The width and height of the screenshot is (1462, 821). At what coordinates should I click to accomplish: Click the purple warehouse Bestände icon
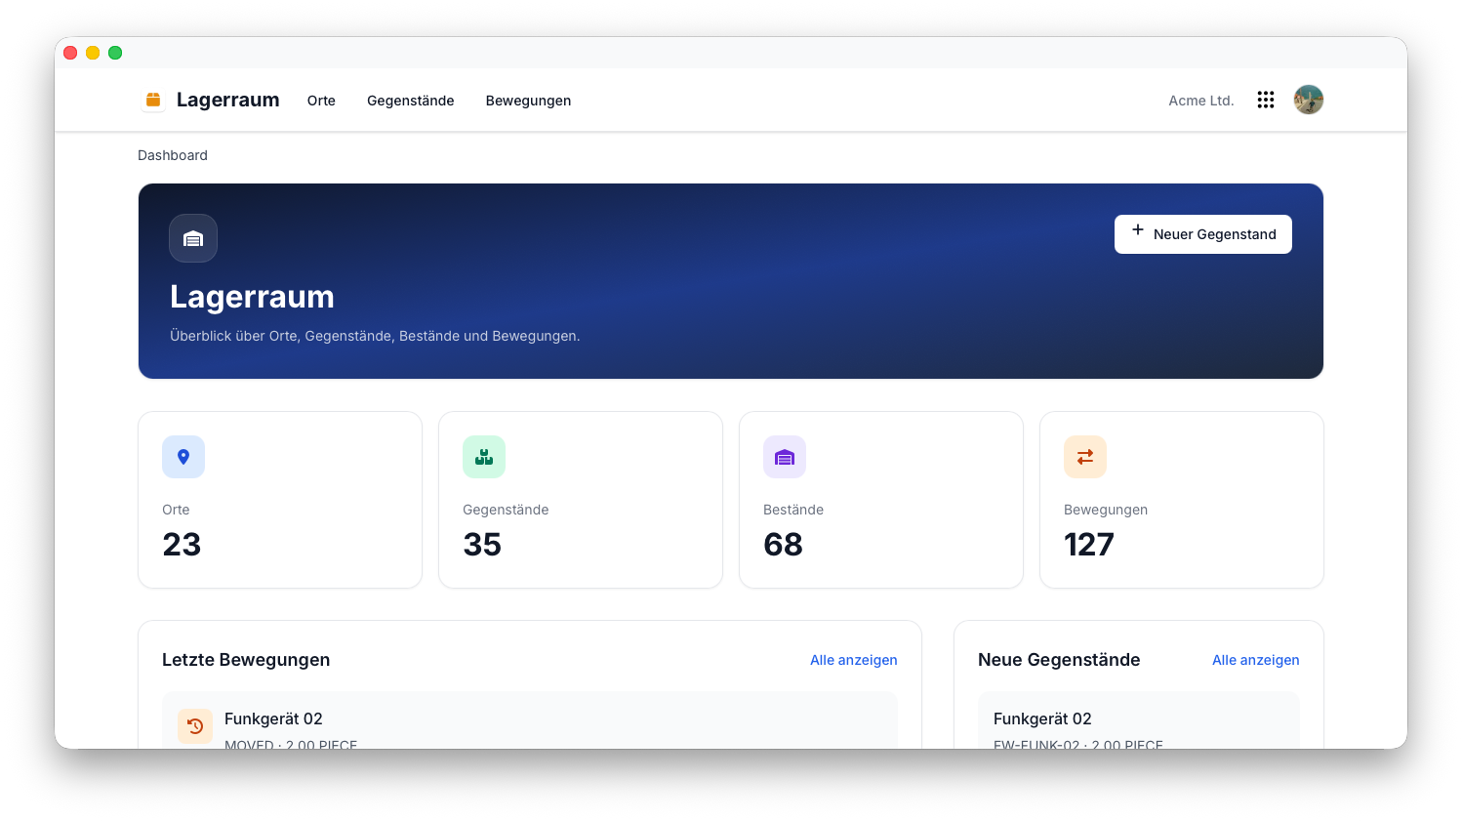pos(785,457)
